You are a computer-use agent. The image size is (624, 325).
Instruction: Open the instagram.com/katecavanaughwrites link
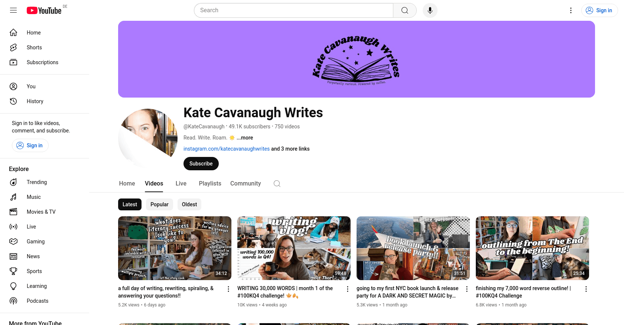tap(226, 149)
